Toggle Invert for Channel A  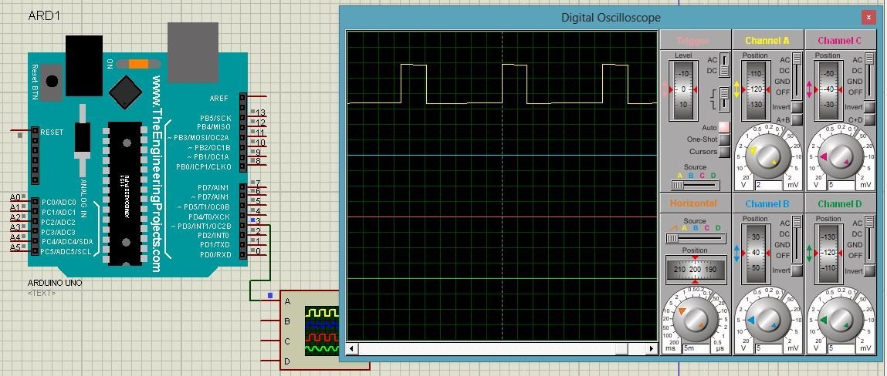point(797,107)
